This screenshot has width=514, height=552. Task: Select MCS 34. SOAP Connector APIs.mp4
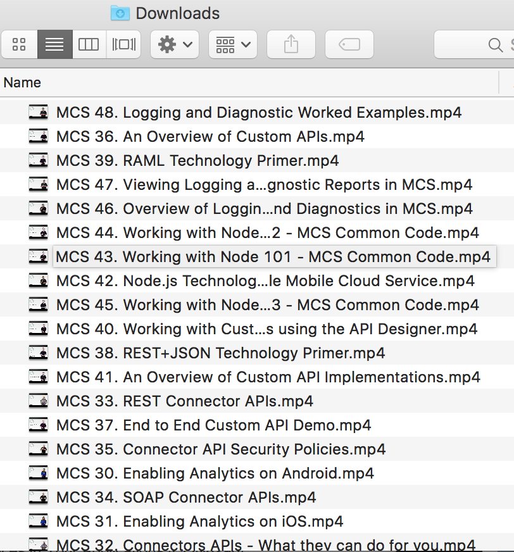click(257, 497)
